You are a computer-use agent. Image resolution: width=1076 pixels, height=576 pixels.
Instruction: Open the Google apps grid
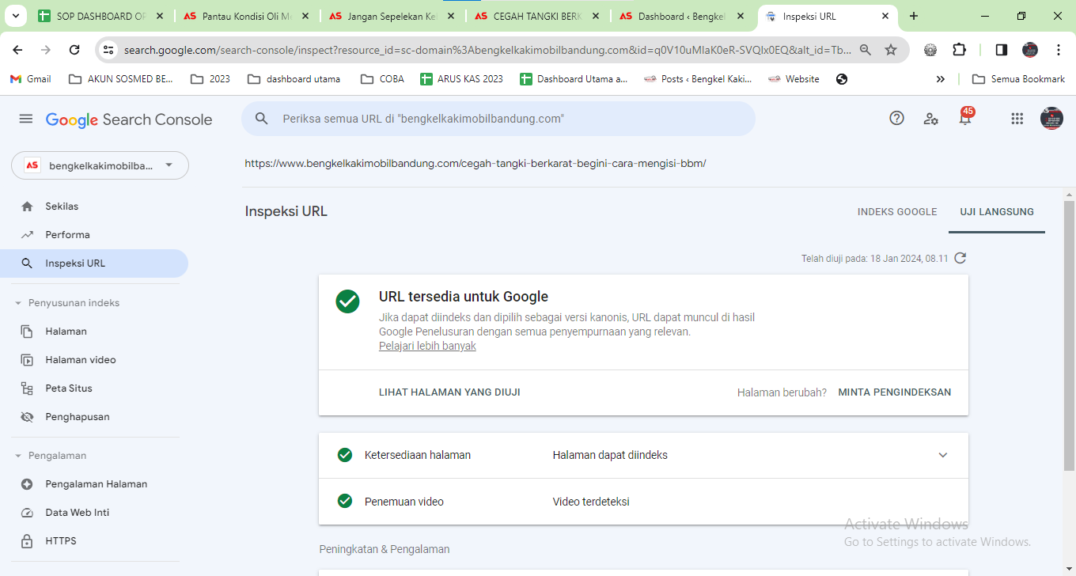1017,119
